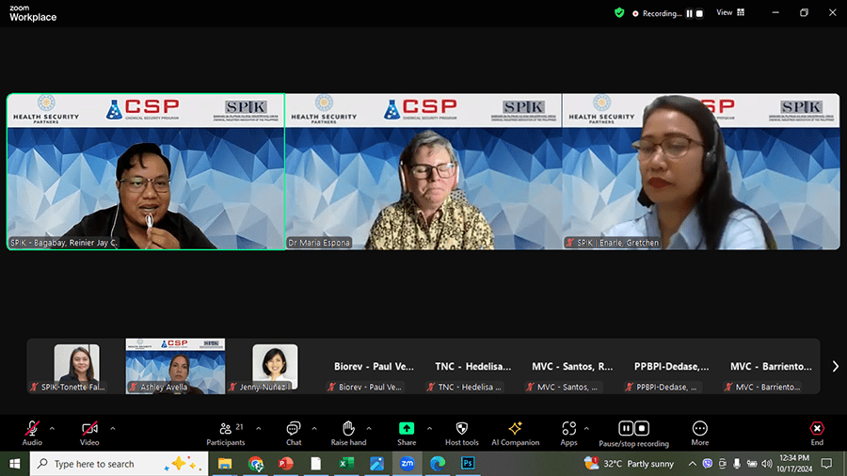The image size is (847, 476).
Task: Open the Chat panel
Action: tap(294, 434)
